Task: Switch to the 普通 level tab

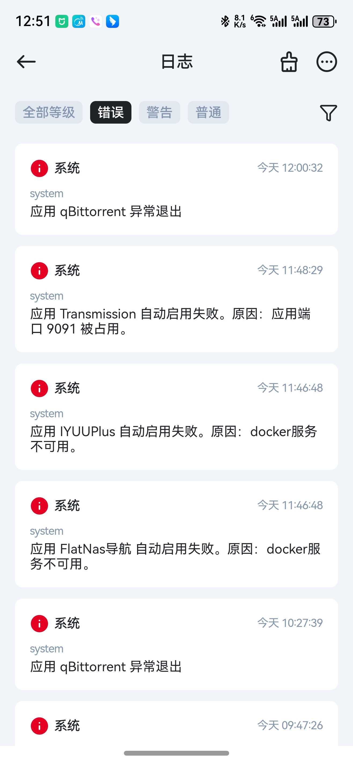Action: point(208,113)
